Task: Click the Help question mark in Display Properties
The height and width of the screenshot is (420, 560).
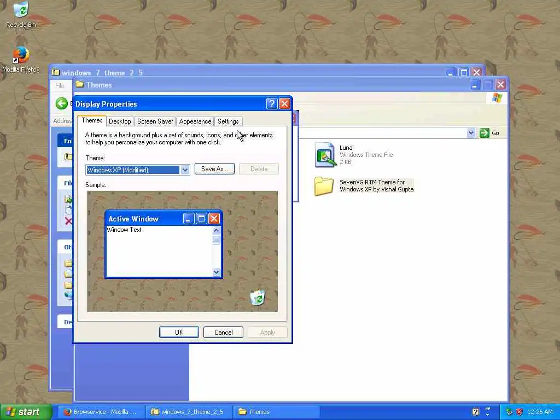Action: coord(272,103)
